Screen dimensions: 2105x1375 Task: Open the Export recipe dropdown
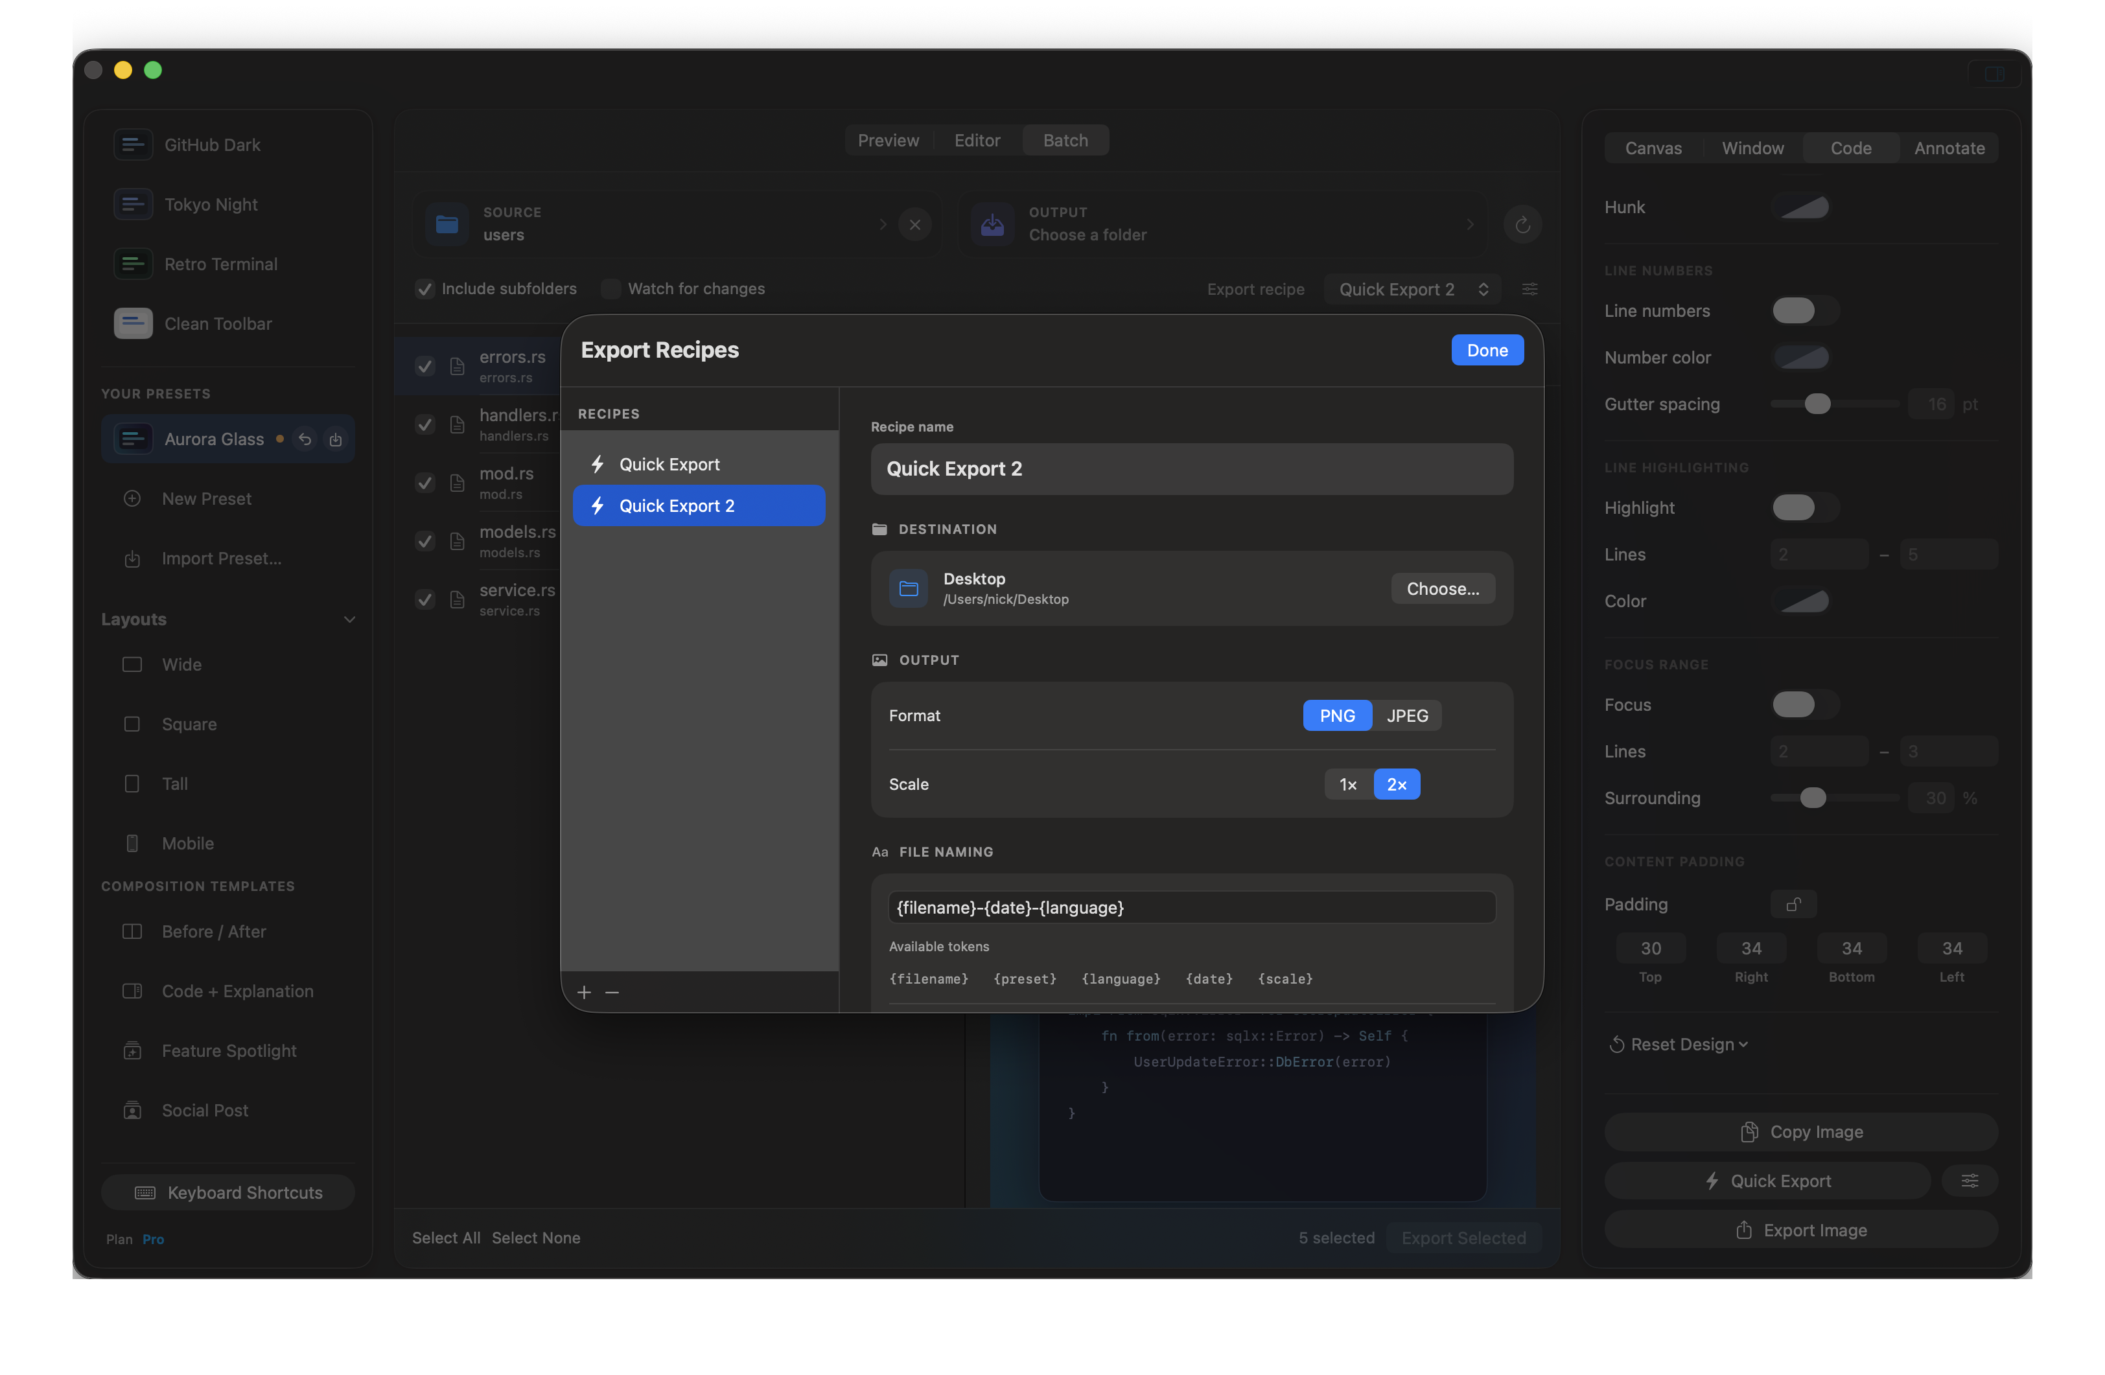pos(1412,289)
